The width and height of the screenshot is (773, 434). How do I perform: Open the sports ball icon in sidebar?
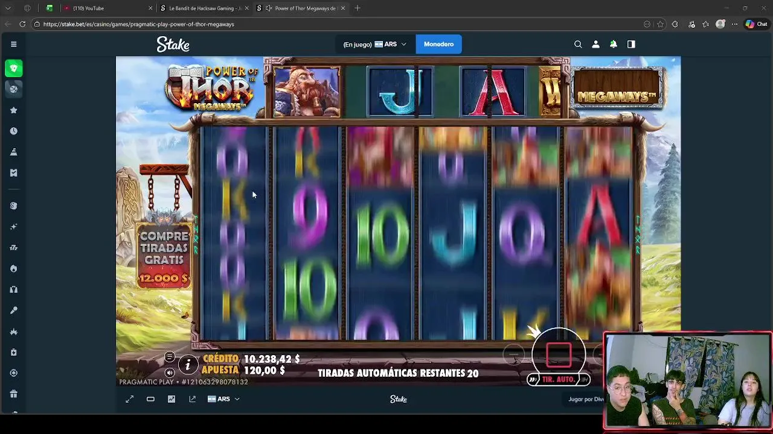13,89
